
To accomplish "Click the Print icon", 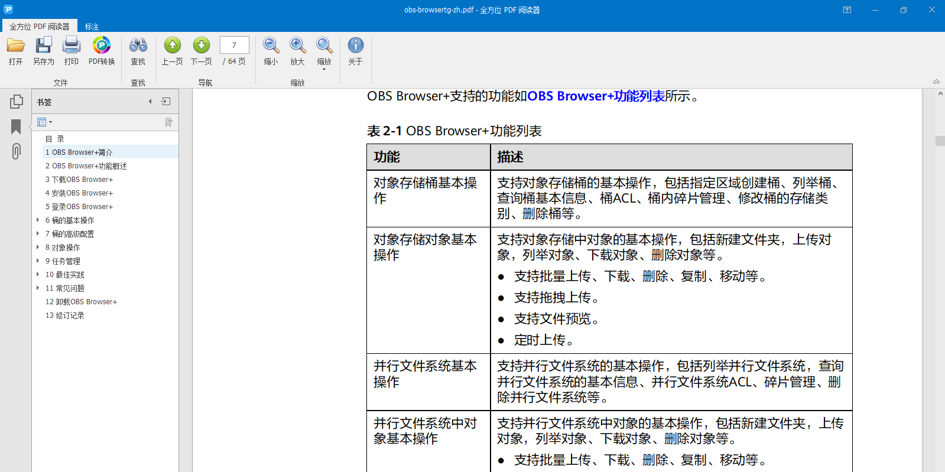I will point(72,46).
